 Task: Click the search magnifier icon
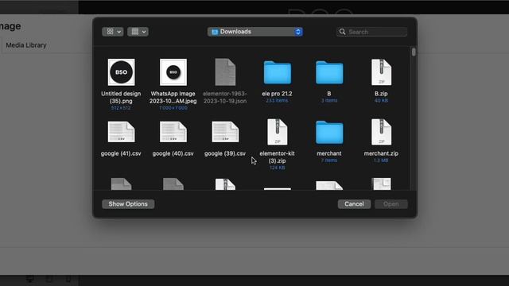[x=342, y=32]
